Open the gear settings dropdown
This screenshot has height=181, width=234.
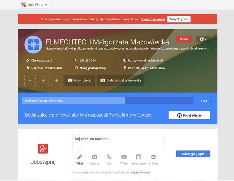pyautogui.click(x=203, y=39)
